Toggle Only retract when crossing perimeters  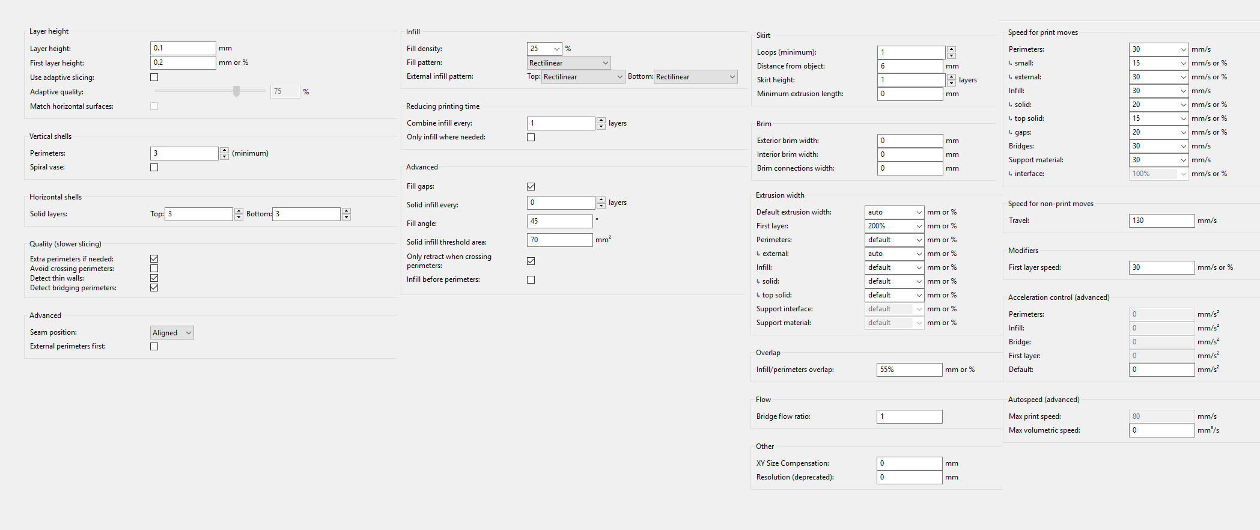point(531,261)
